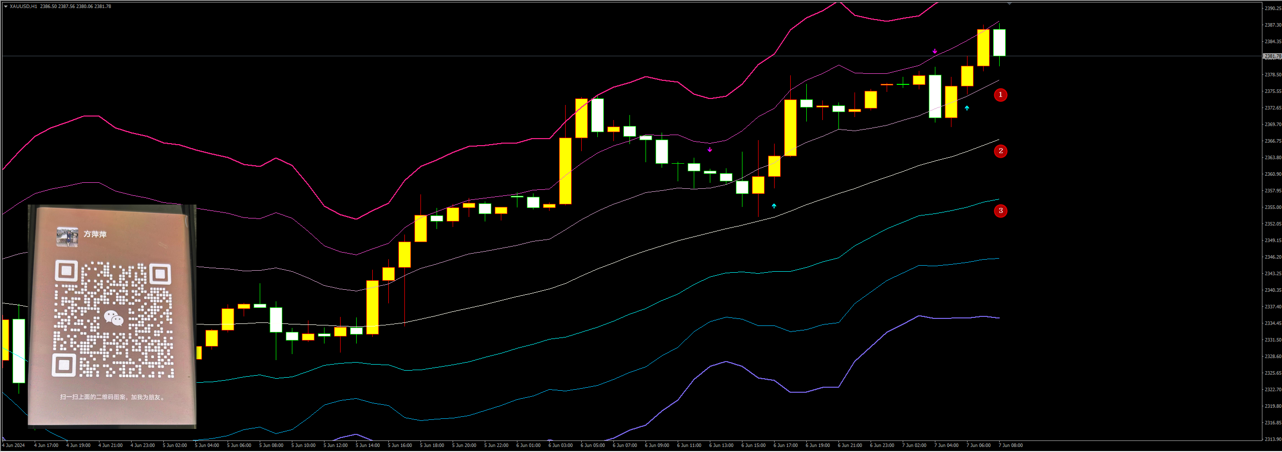Click the 2378.50 price axis label
This screenshot has width=1282, height=452.
coord(1273,75)
